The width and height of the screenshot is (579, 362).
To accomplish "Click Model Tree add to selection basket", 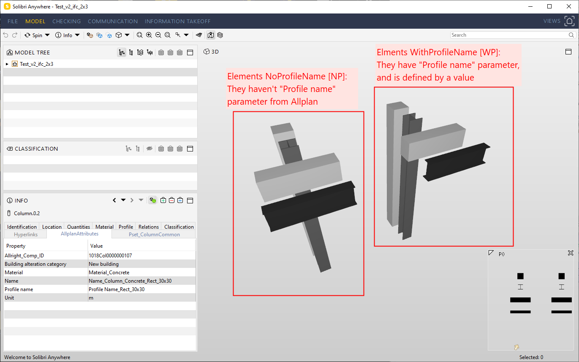I will pos(161,52).
